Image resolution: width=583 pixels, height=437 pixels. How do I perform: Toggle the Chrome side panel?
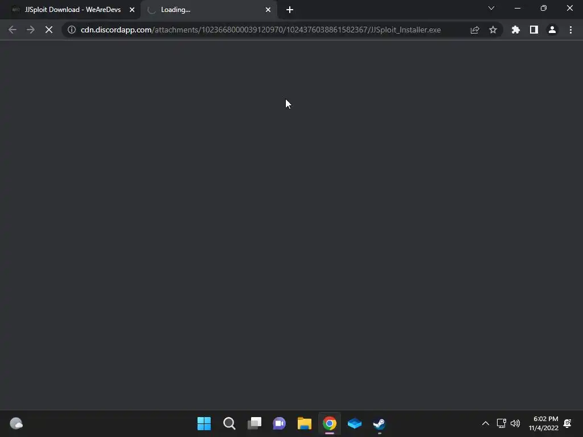tap(534, 30)
